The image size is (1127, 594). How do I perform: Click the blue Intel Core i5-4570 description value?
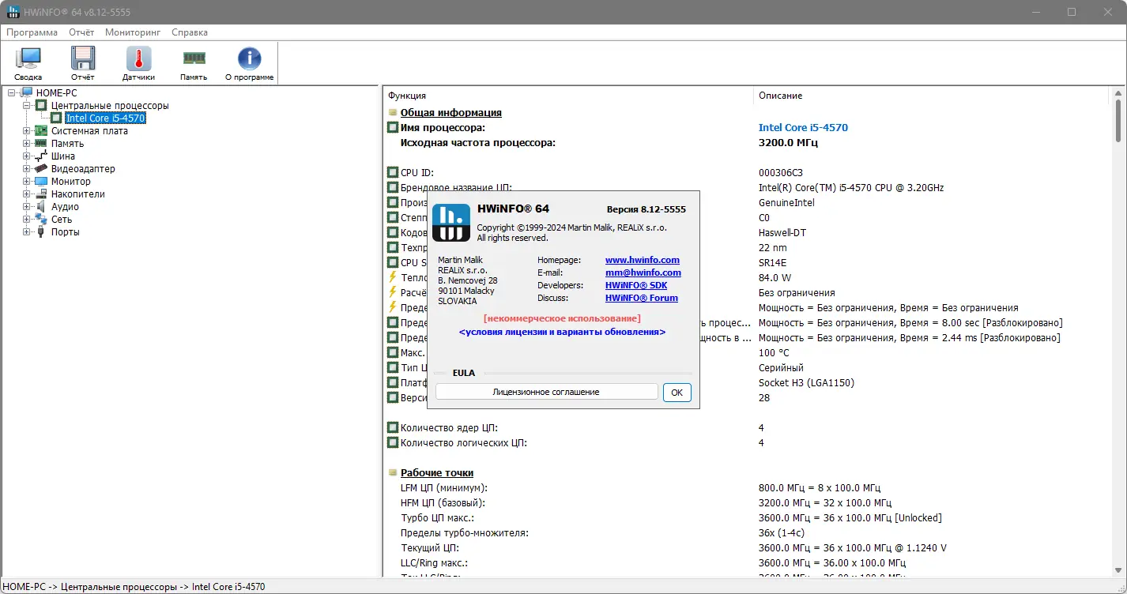803,127
